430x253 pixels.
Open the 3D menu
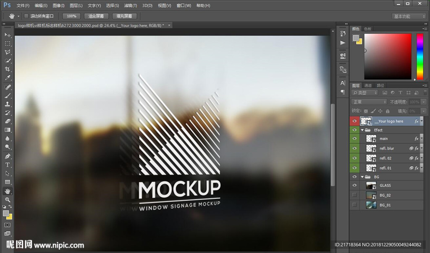tap(147, 5)
